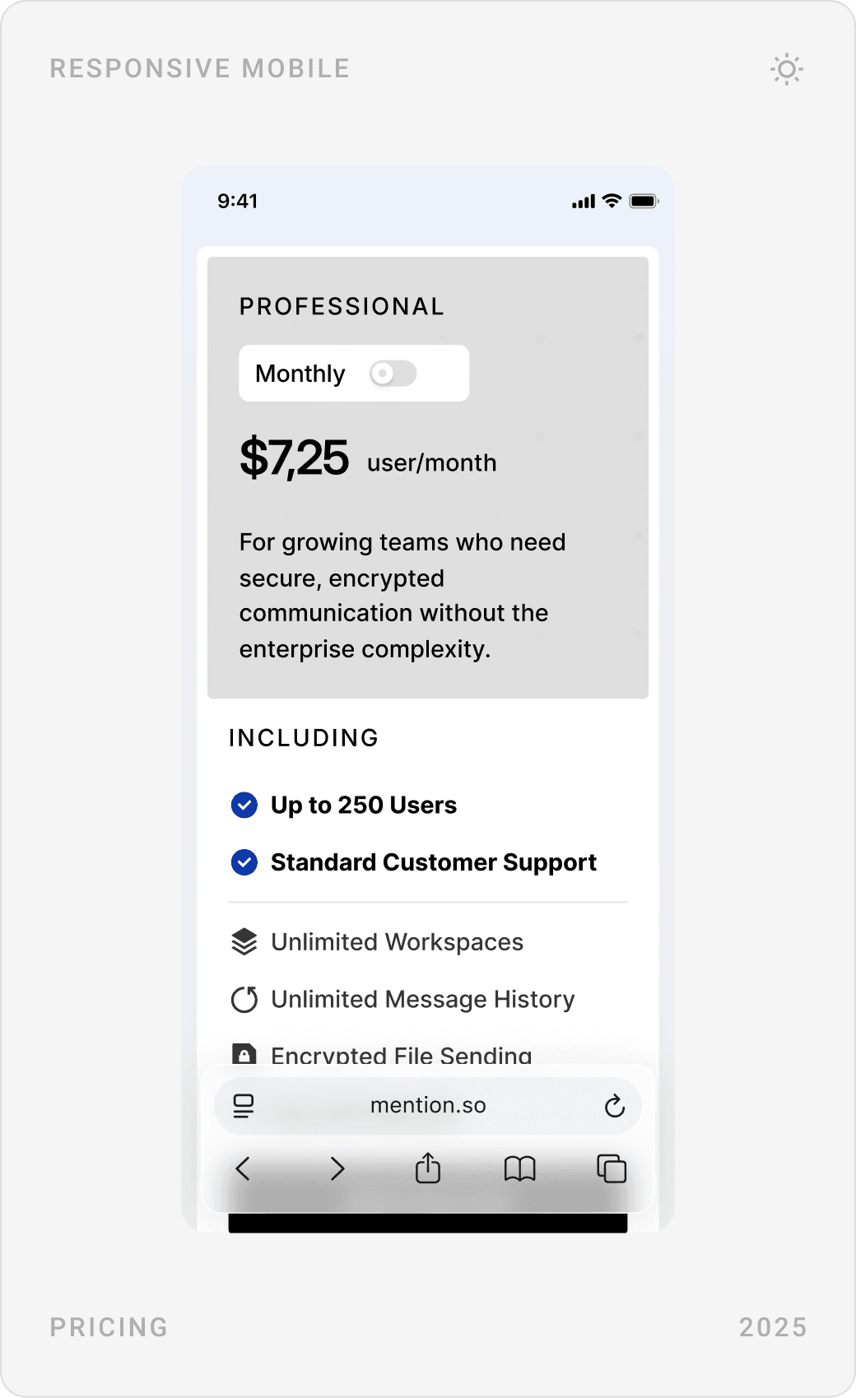Screen dimensions: 856x1398
Task: Tap the page settings icon in the address bar
Action: (x=243, y=1106)
